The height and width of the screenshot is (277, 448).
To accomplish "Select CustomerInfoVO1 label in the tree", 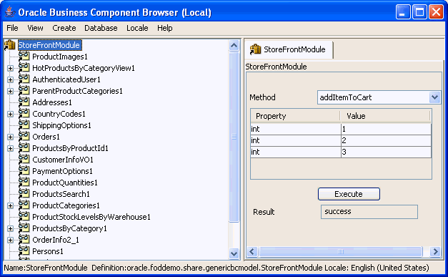I will (x=63, y=160).
